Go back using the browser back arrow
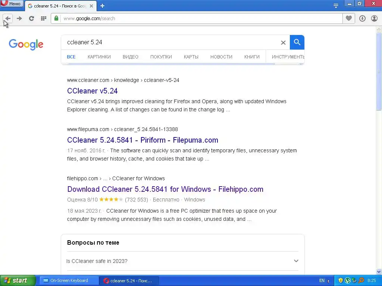The image size is (382, 286). pos(8,19)
